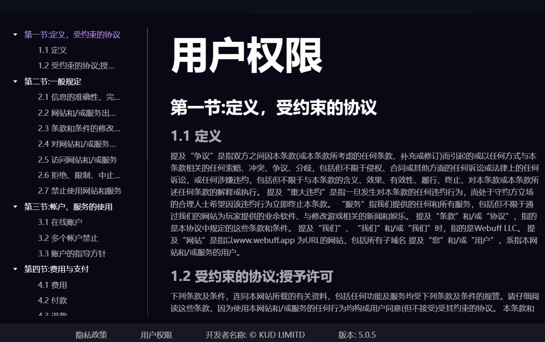This screenshot has width=545, height=342.
Task: Open 2.3 条款和条件的修改 section
Action: click(79, 128)
